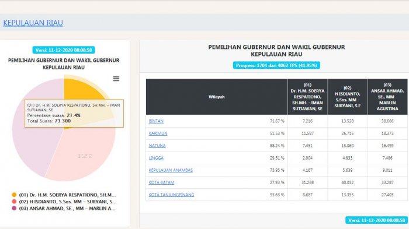Click the Versi badge above the pie chart
Viewport: 409px width, 229px height.
[x=64, y=50]
